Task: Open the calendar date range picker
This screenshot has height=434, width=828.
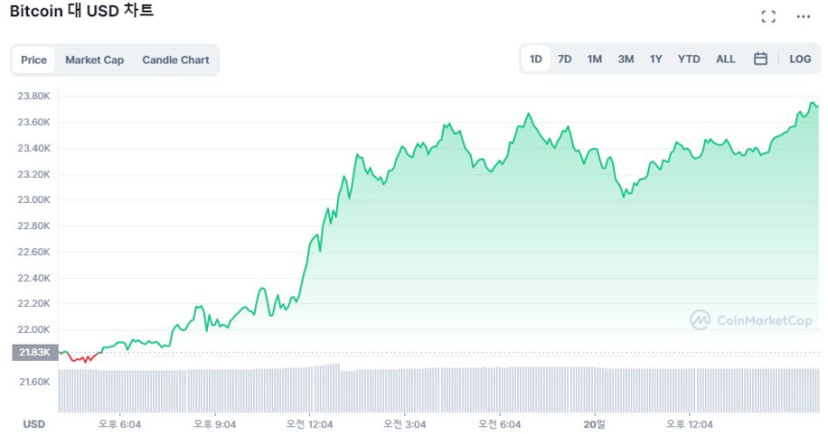Action: coord(761,59)
